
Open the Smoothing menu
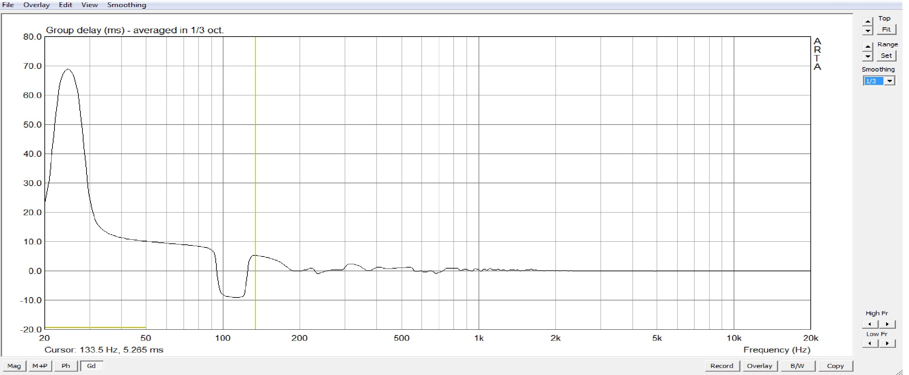[x=126, y=5]
